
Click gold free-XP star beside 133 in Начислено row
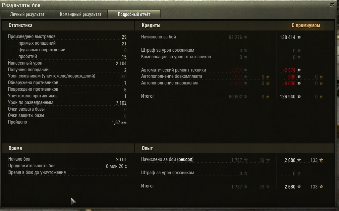[321, 160]
